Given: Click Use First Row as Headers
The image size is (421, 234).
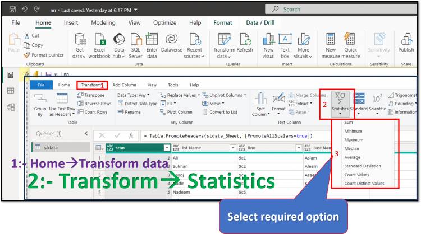Looking at the screenshot, I should pos(62,105).
